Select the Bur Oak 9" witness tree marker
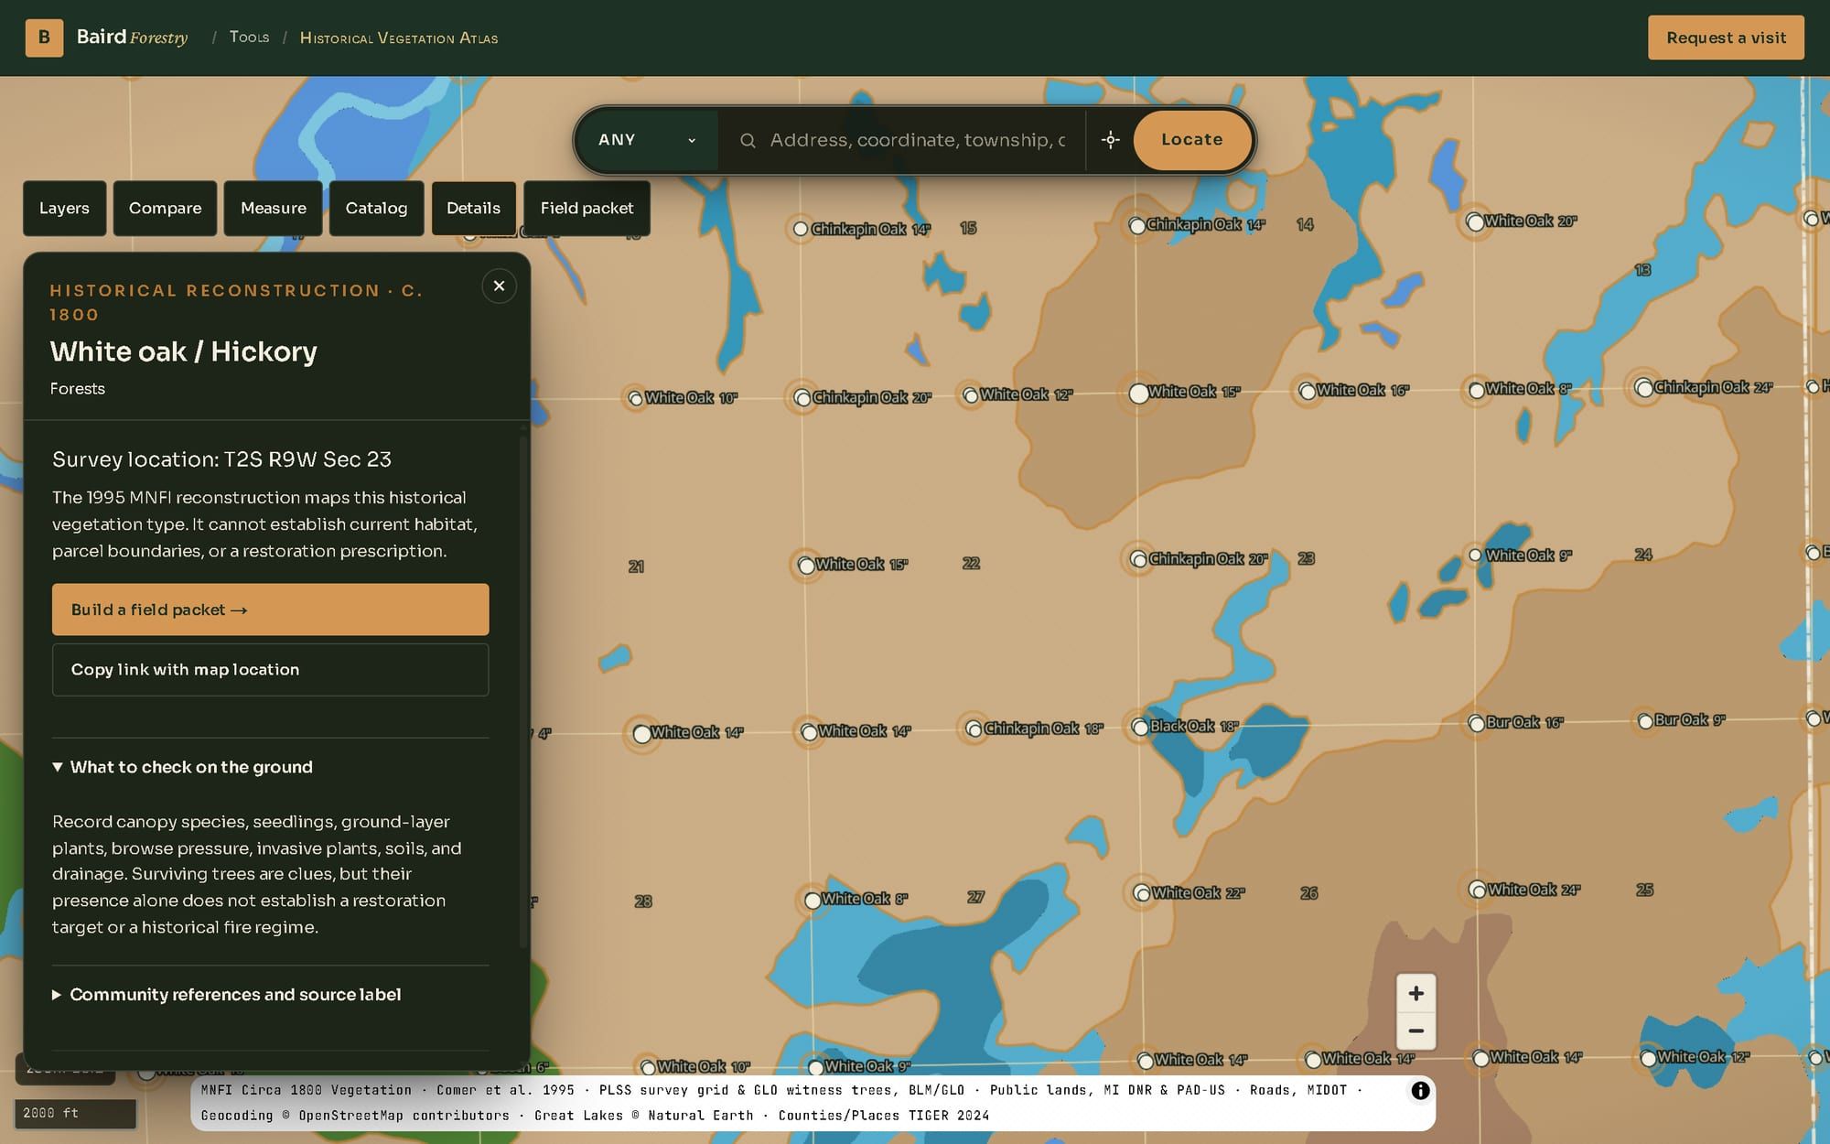Viewport: 1830px width, 1144px height. (x=1645, y=721)
